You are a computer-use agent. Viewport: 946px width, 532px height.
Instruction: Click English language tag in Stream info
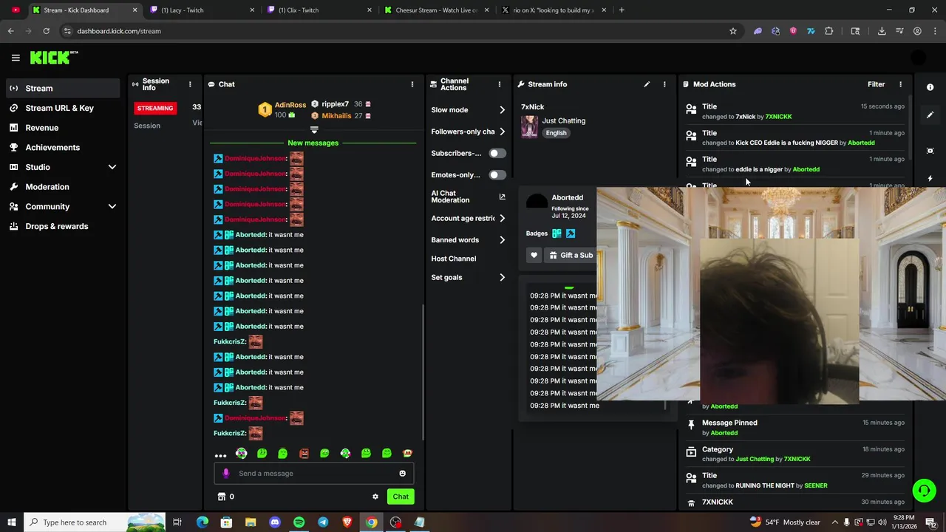point(557,133)
